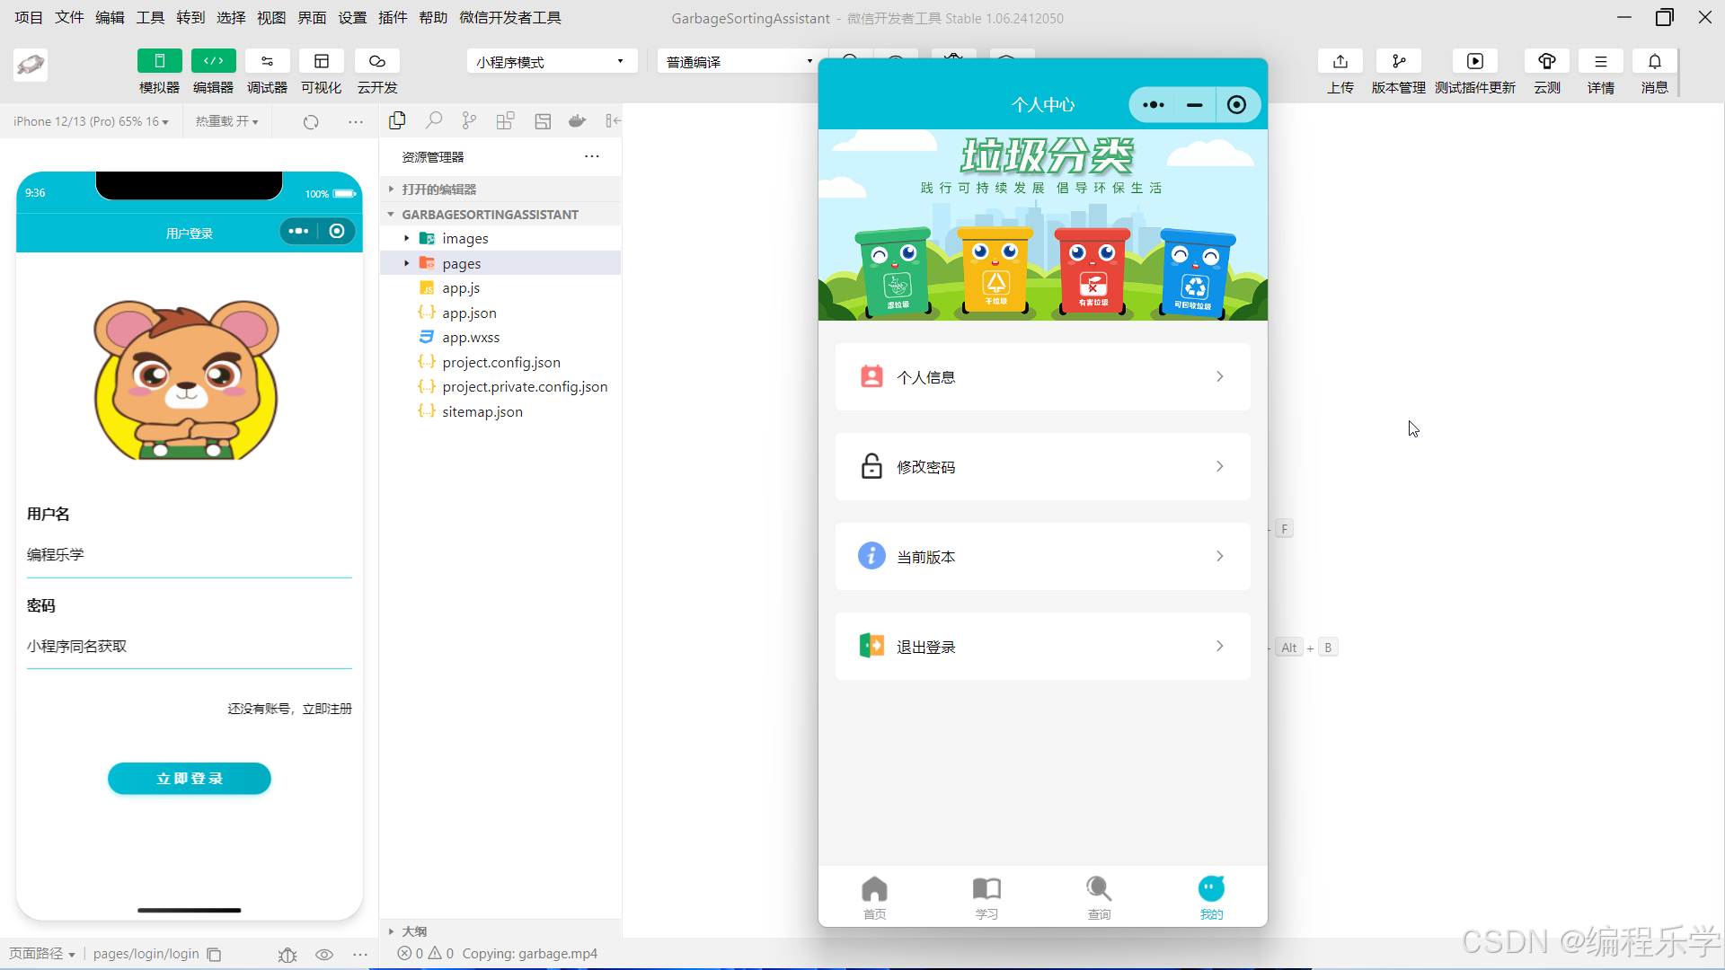Expand the pages folder in file tree
1725x970 pixels.
[461, 263]
